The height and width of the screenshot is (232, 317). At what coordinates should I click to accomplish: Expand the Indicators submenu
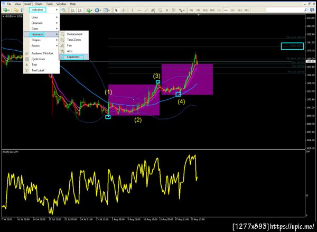[x=41, y=10]
